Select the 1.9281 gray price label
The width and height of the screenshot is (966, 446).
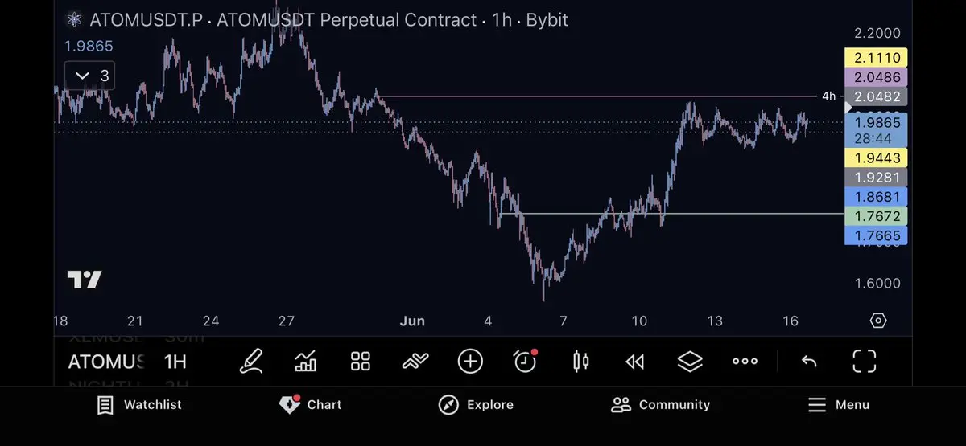pos(876,177)
